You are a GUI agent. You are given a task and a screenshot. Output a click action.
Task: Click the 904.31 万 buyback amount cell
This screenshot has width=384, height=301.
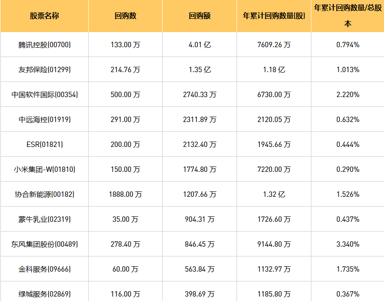click(x=200, y=219)
